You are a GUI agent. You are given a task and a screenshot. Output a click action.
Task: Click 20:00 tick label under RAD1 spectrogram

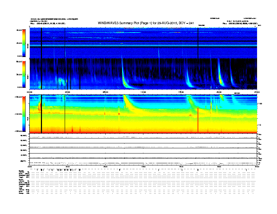219,92
